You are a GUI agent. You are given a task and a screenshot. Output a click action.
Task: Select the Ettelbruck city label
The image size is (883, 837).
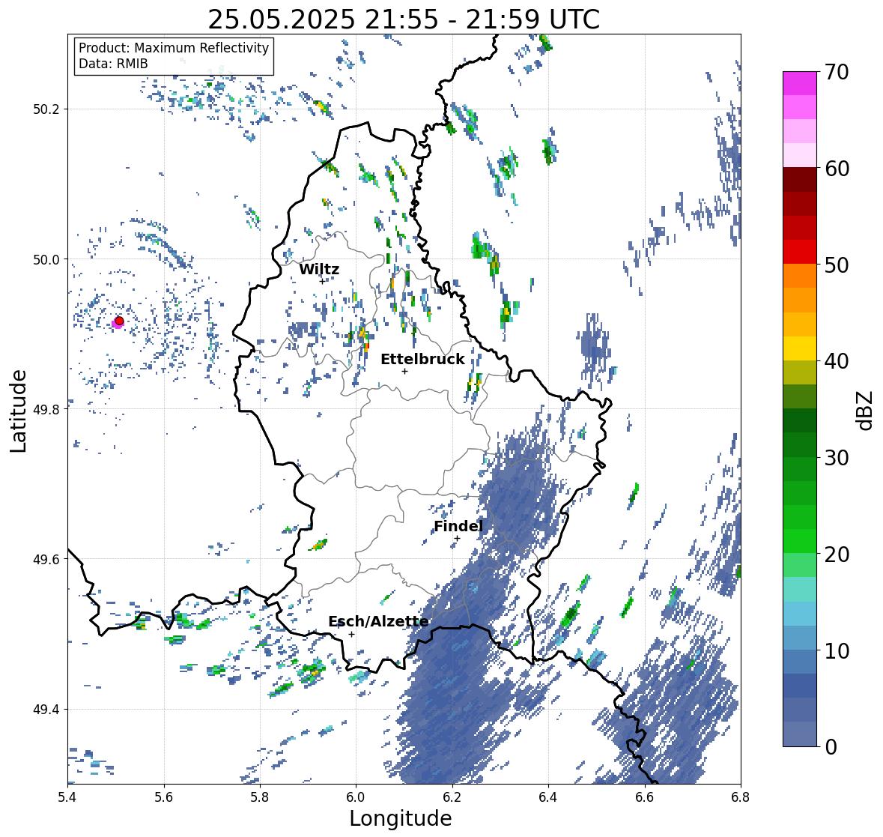tap(422, 359)
